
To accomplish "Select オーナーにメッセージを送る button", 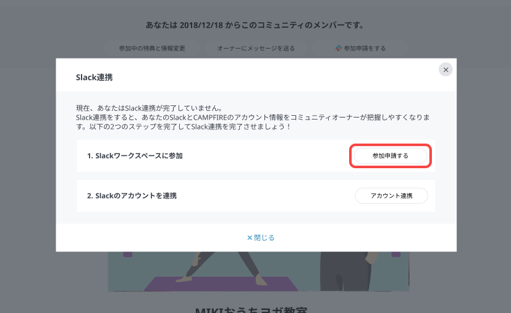I will 256,48.
